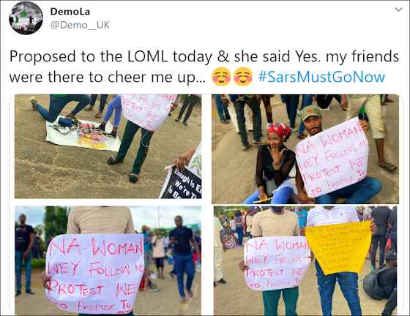Click the black Enough Is Enough sign

pyautogui.click(x=182, y=183)
